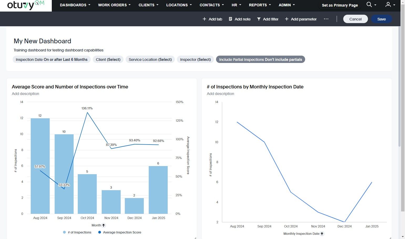The image size is (405, 239).
Task: Click the Otuvy QM logo
Action: [x=26, y=5]
